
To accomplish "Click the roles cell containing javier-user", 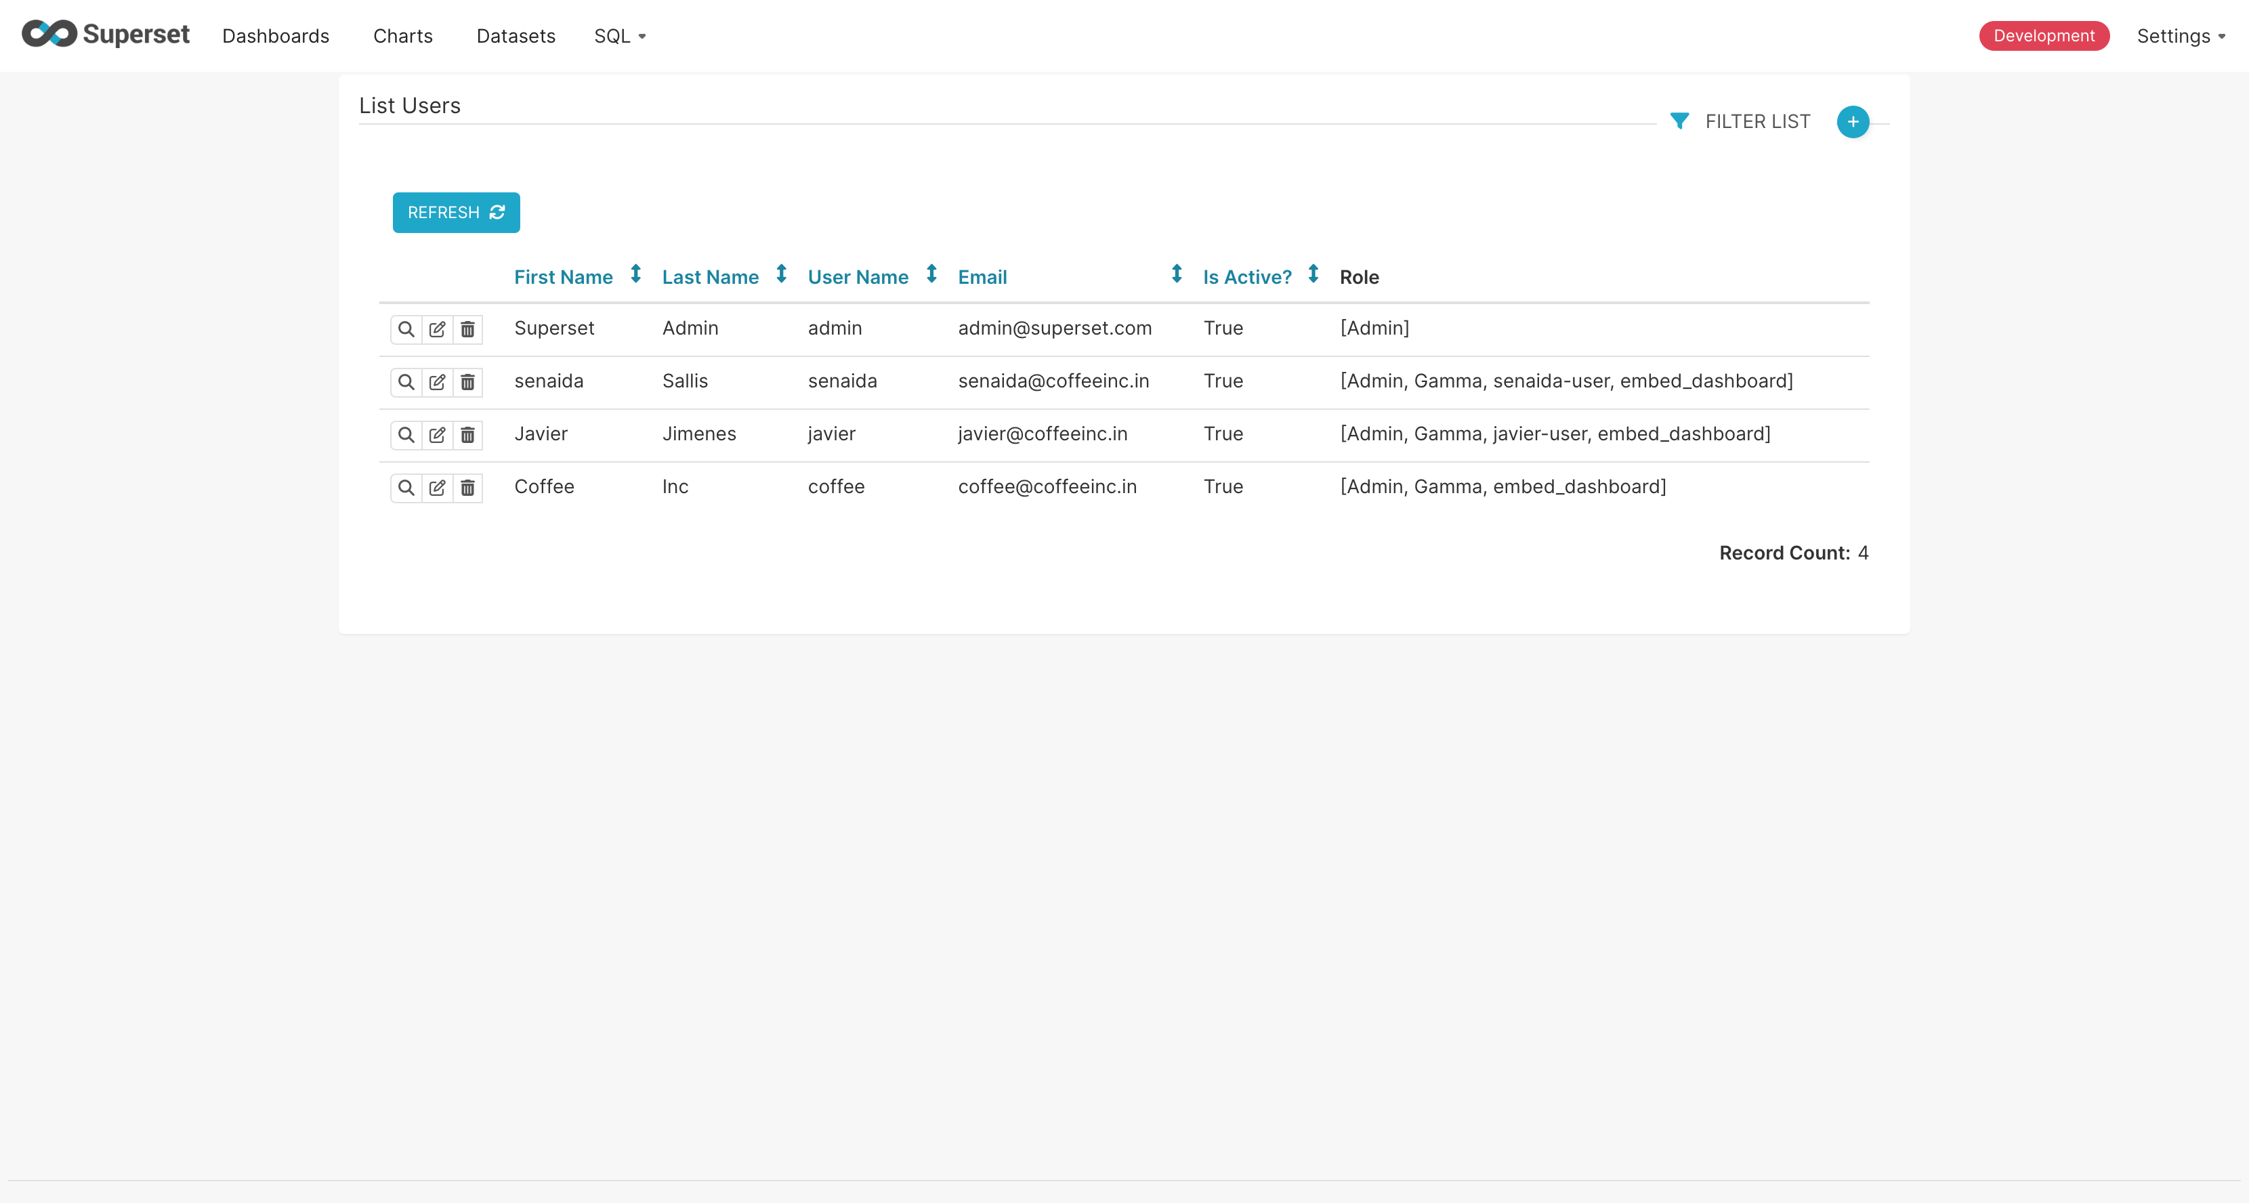I will (1555, 434).
